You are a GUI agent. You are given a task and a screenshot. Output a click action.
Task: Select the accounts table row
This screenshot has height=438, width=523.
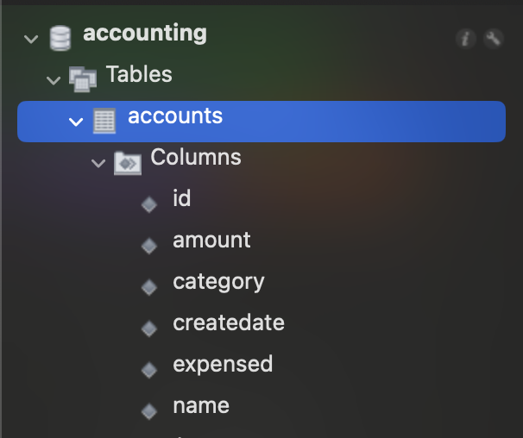click(261, 121)
